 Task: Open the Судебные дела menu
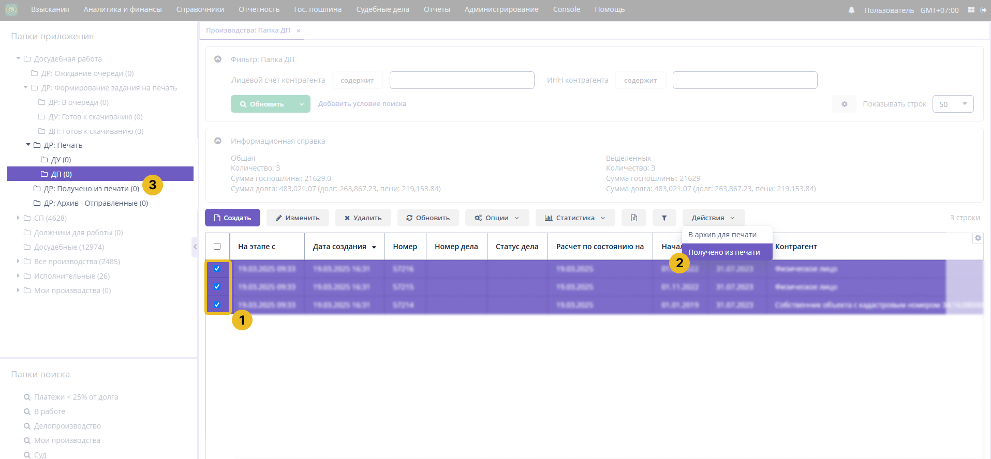click(x=382, y=10)
